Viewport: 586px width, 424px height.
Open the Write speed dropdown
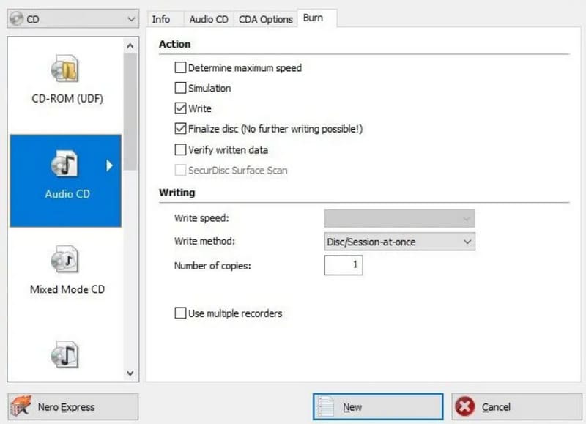pos(399,218)
